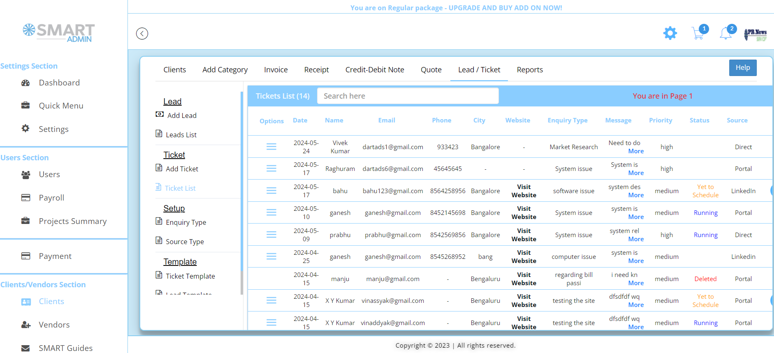Click More link in Vivek Kumar message
Viewport: 774px width, 353px height.
(636, 151)
